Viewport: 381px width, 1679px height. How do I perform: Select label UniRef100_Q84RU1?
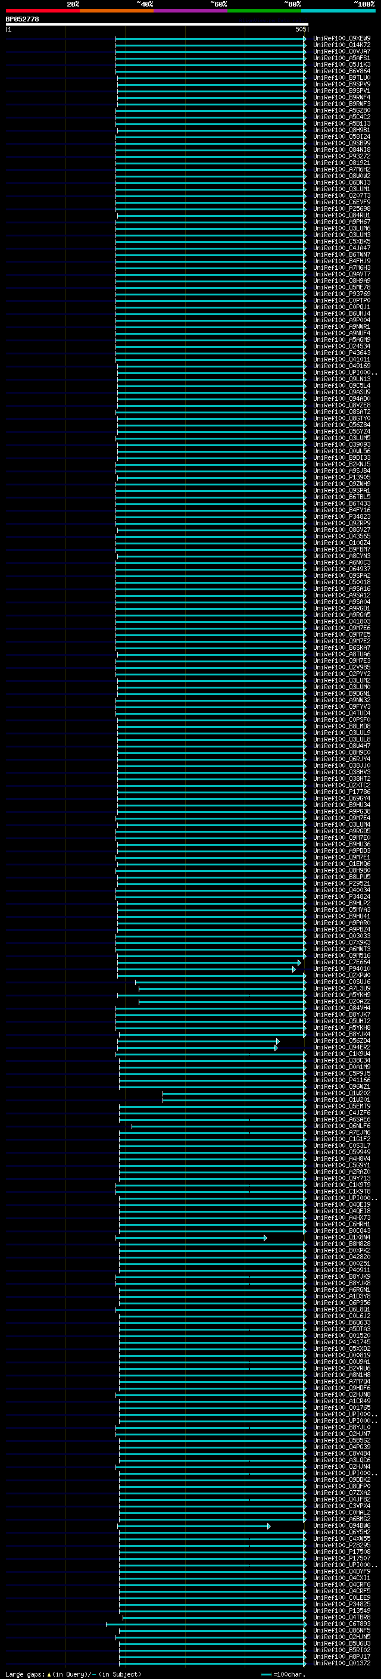click(341, 215)
